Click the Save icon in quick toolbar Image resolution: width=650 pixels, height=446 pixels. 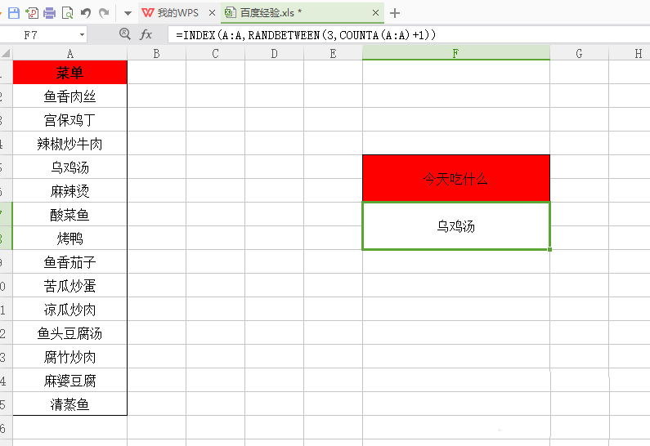(14, 13)
